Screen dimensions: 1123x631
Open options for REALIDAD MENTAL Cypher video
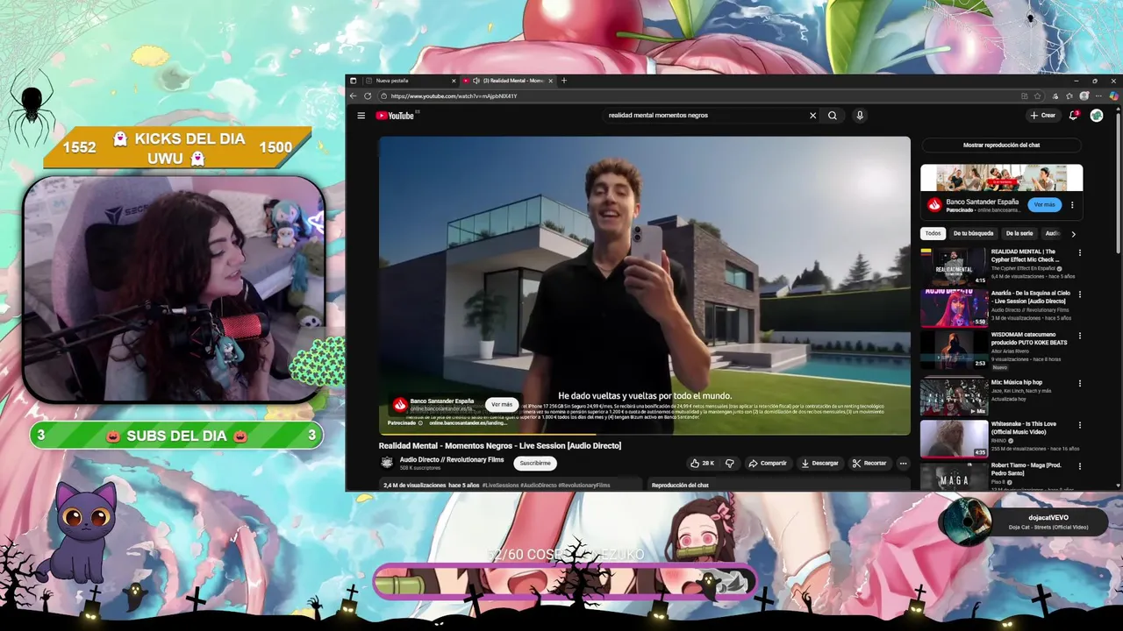1080,252
